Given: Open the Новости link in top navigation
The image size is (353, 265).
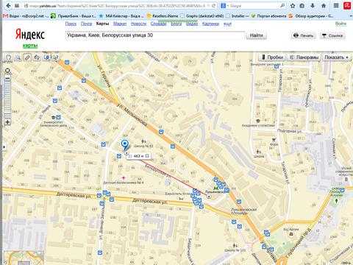Looking at the screenshot, I should click(138, 24).
